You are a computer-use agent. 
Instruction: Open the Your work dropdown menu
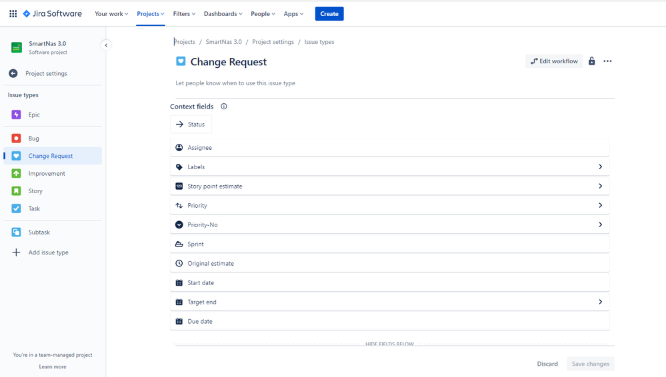point(111,13)
